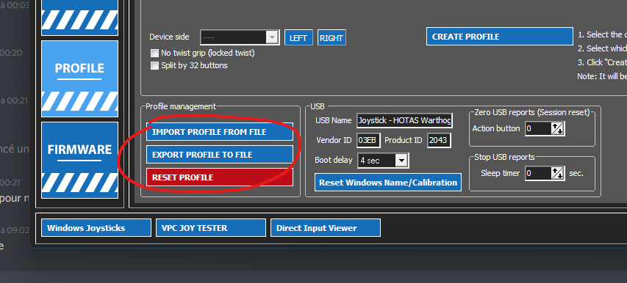Viewport: 627px width, 283px height.
Task: Click Reset Windows Name/Calibration button
Action: pos(388,183)
